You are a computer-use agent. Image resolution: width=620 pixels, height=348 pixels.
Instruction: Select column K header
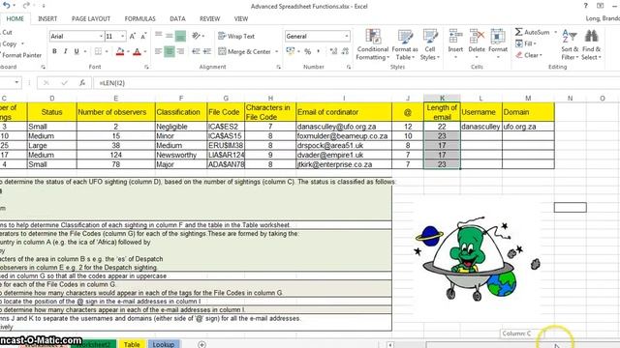click(x=442, y=98)
